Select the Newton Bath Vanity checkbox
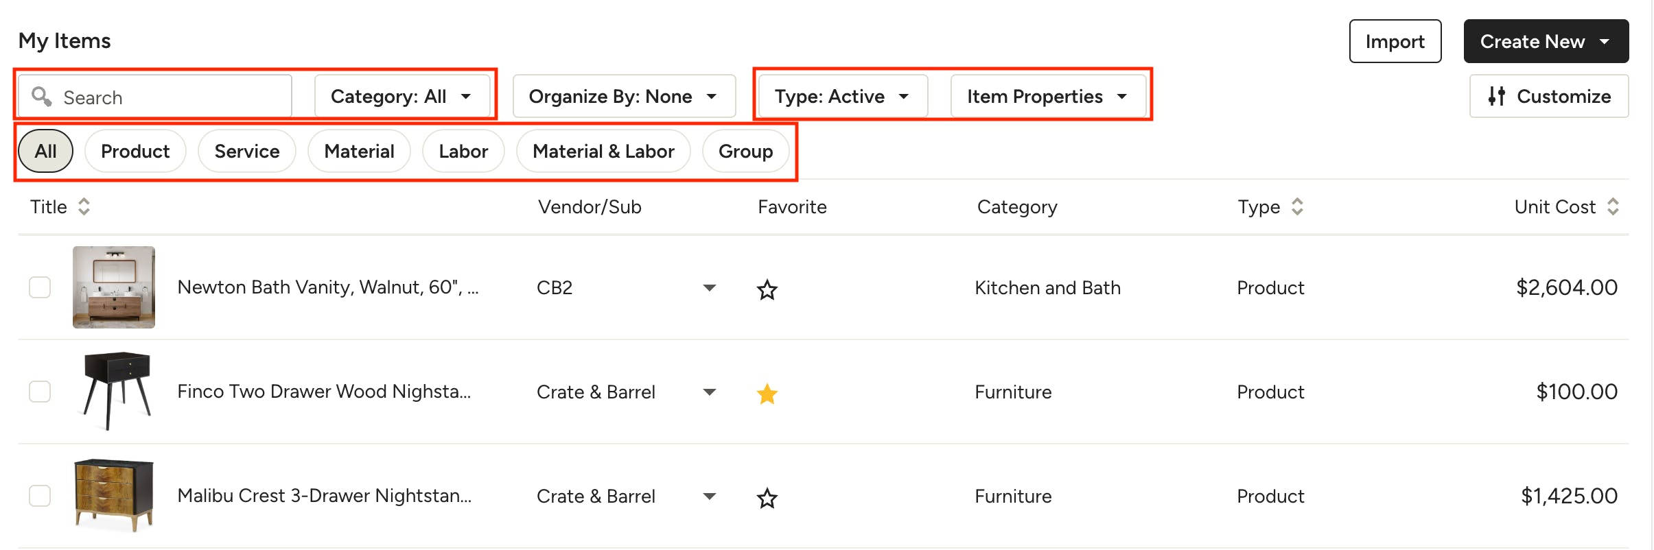Viewport: 1654px width, 550px height. pos(40,287)
